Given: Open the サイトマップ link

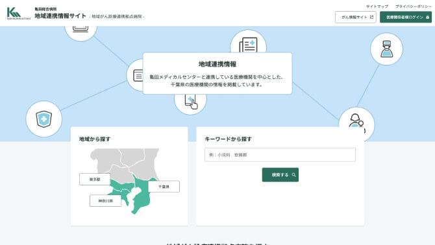Looking at the screenshot, I should 377,6.
